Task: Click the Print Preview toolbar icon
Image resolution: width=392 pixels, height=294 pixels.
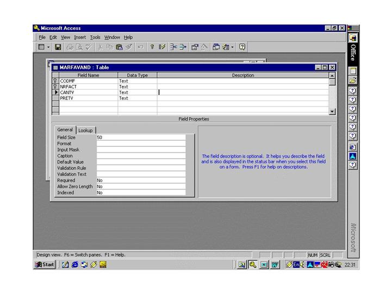Action: (x=79, y=47)
